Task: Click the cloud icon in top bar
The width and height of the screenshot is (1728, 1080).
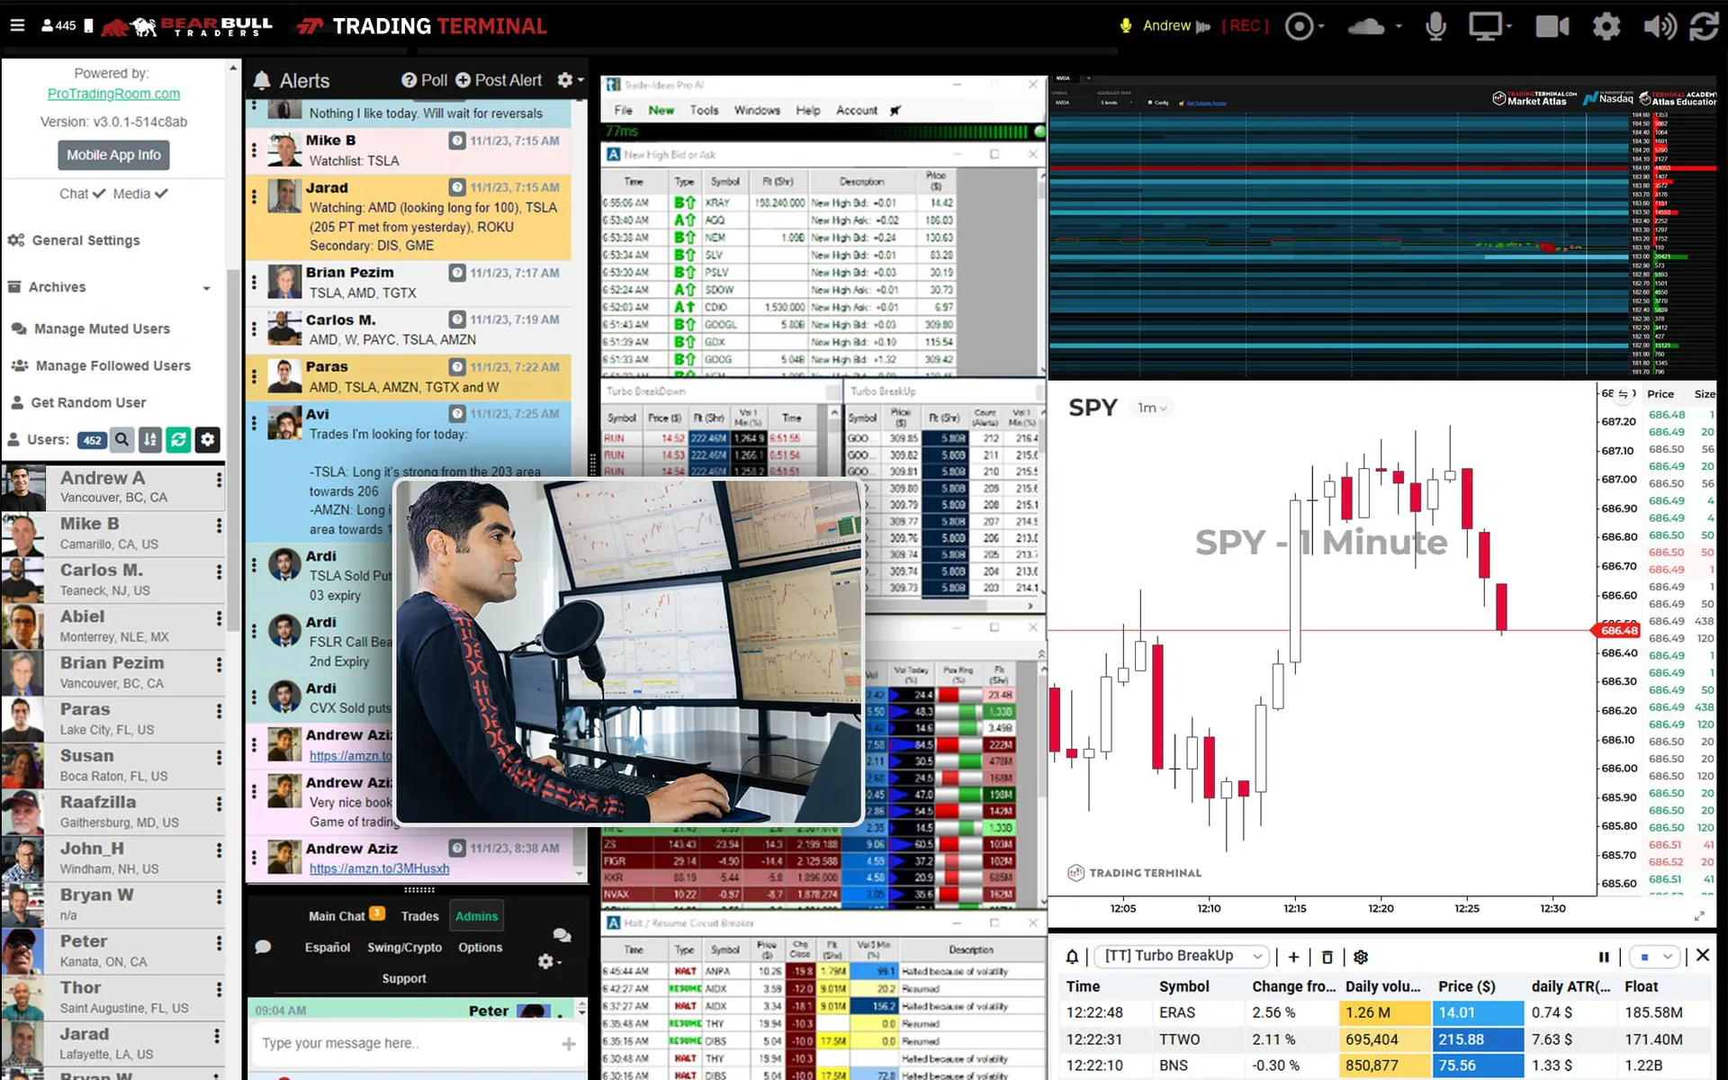Action: (1366, 26)
